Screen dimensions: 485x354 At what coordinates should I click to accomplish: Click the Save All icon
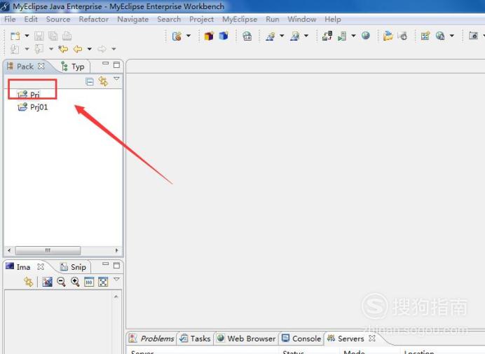coord(53,36)
